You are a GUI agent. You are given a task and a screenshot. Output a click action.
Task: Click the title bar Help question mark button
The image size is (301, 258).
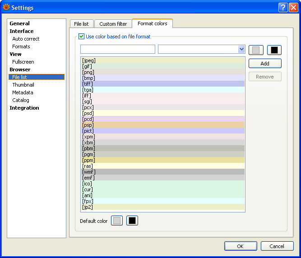pos(283,7)
